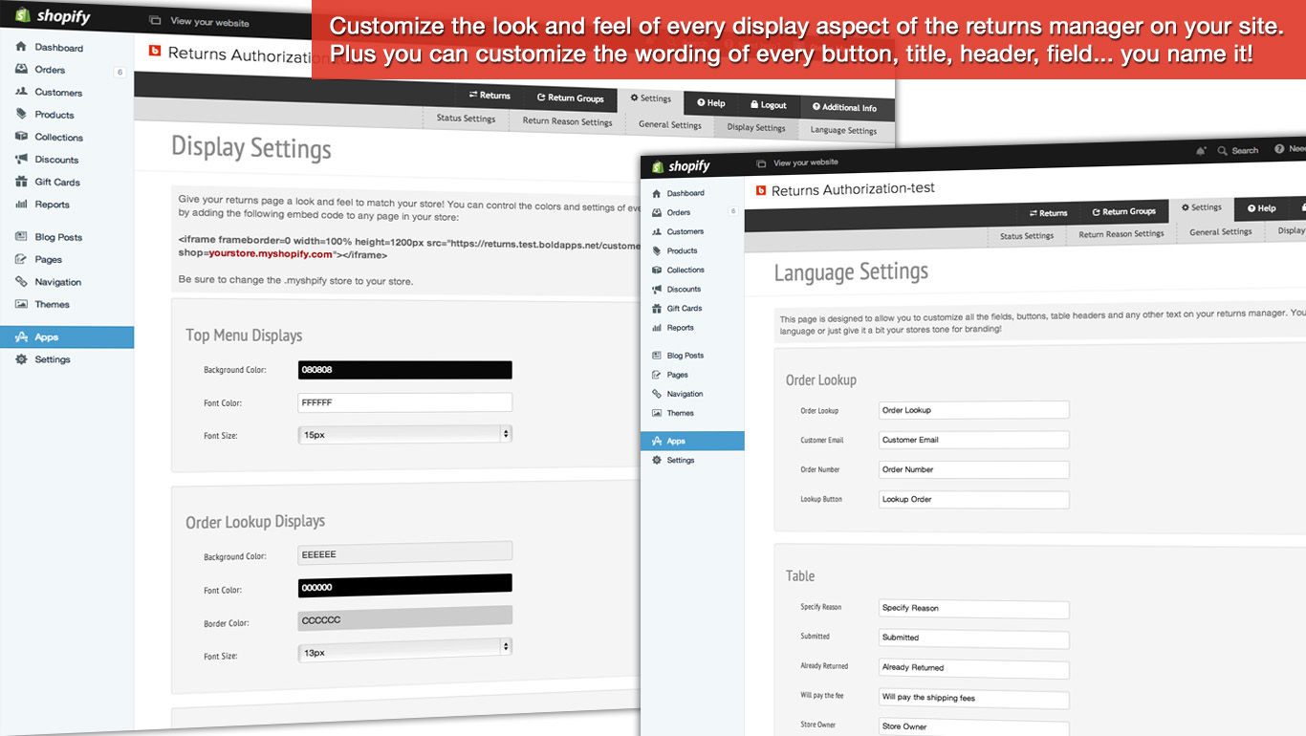Open Apps in Language Settings window sidebar
Image resolution: width=1306 pixels, height=736 pixels.
pos(692,441)
